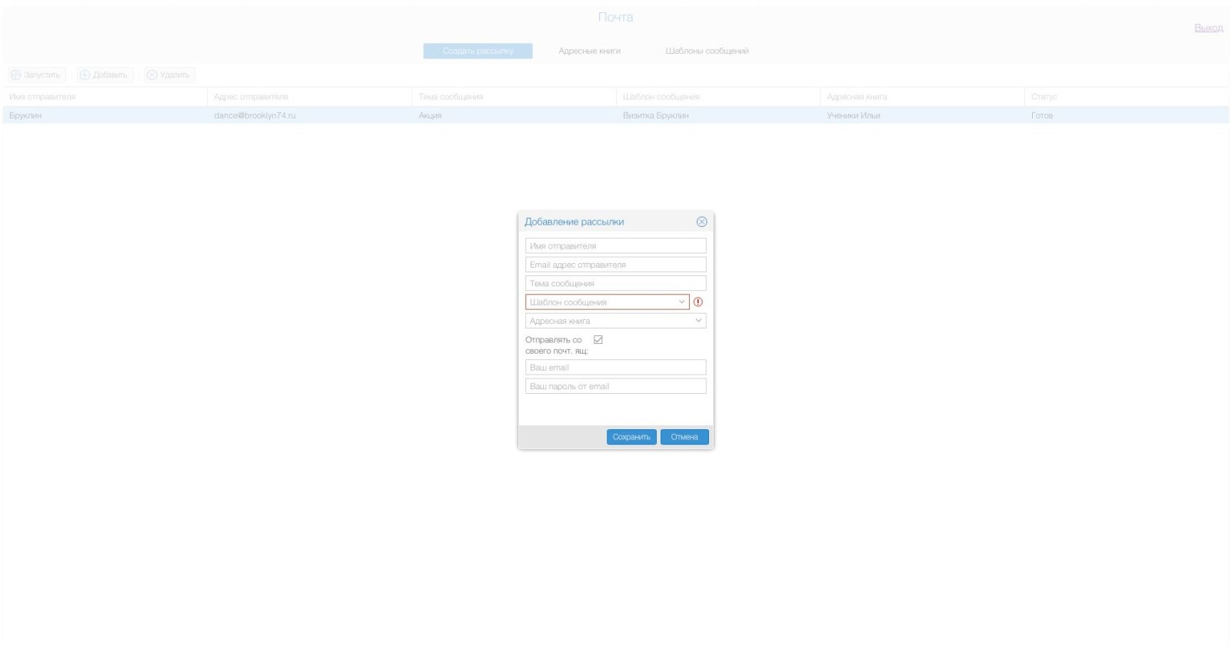Image resolution: width=1232 pixels, height=650 pixels.
Task: Click the red error icon beside Шаблон сообщения
Action: (698, 302)
